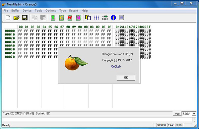Write the chip with red W icon
This screenshot has height=129, width=199.
click(70, 18)
